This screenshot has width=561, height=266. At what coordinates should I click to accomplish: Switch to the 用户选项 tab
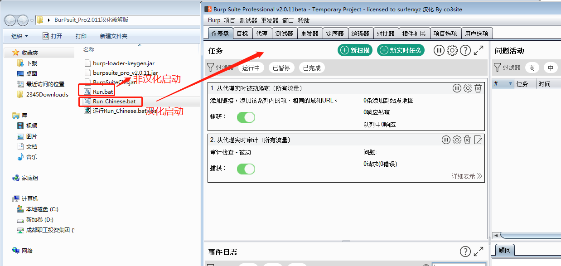coord(477,34)
